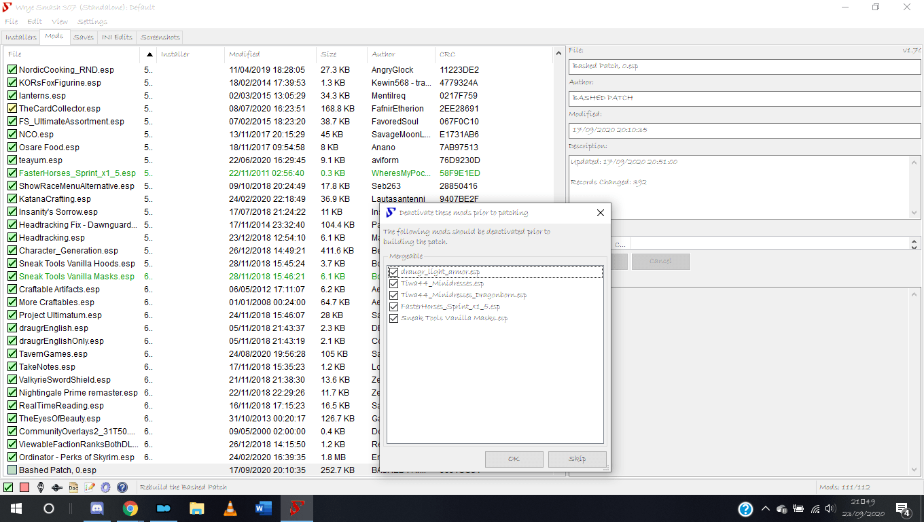
Task: Open the gear Settings icon in status bar
Action: click(x=106, y=487)
